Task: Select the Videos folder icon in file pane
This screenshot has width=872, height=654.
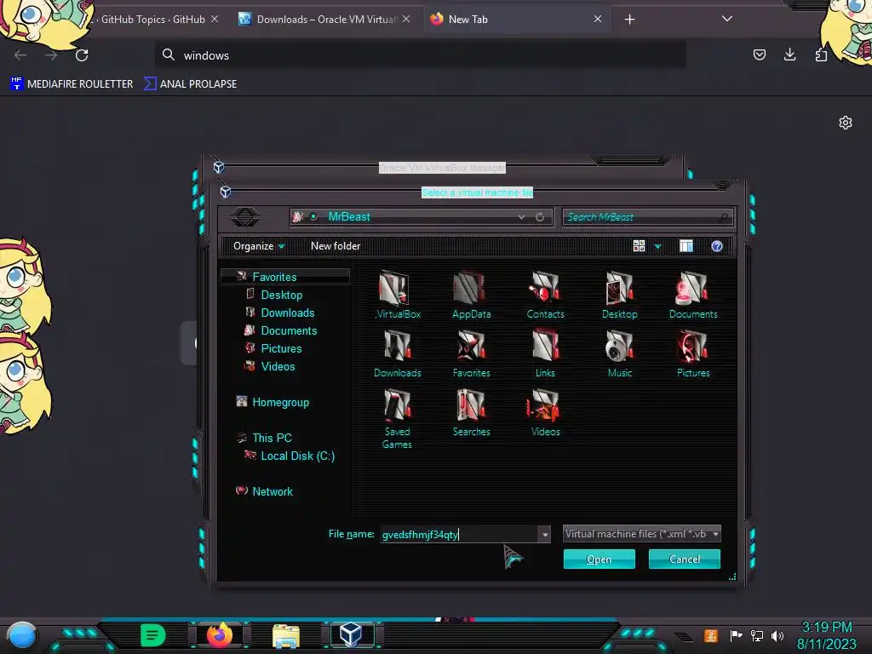Action: click(544, 404)
